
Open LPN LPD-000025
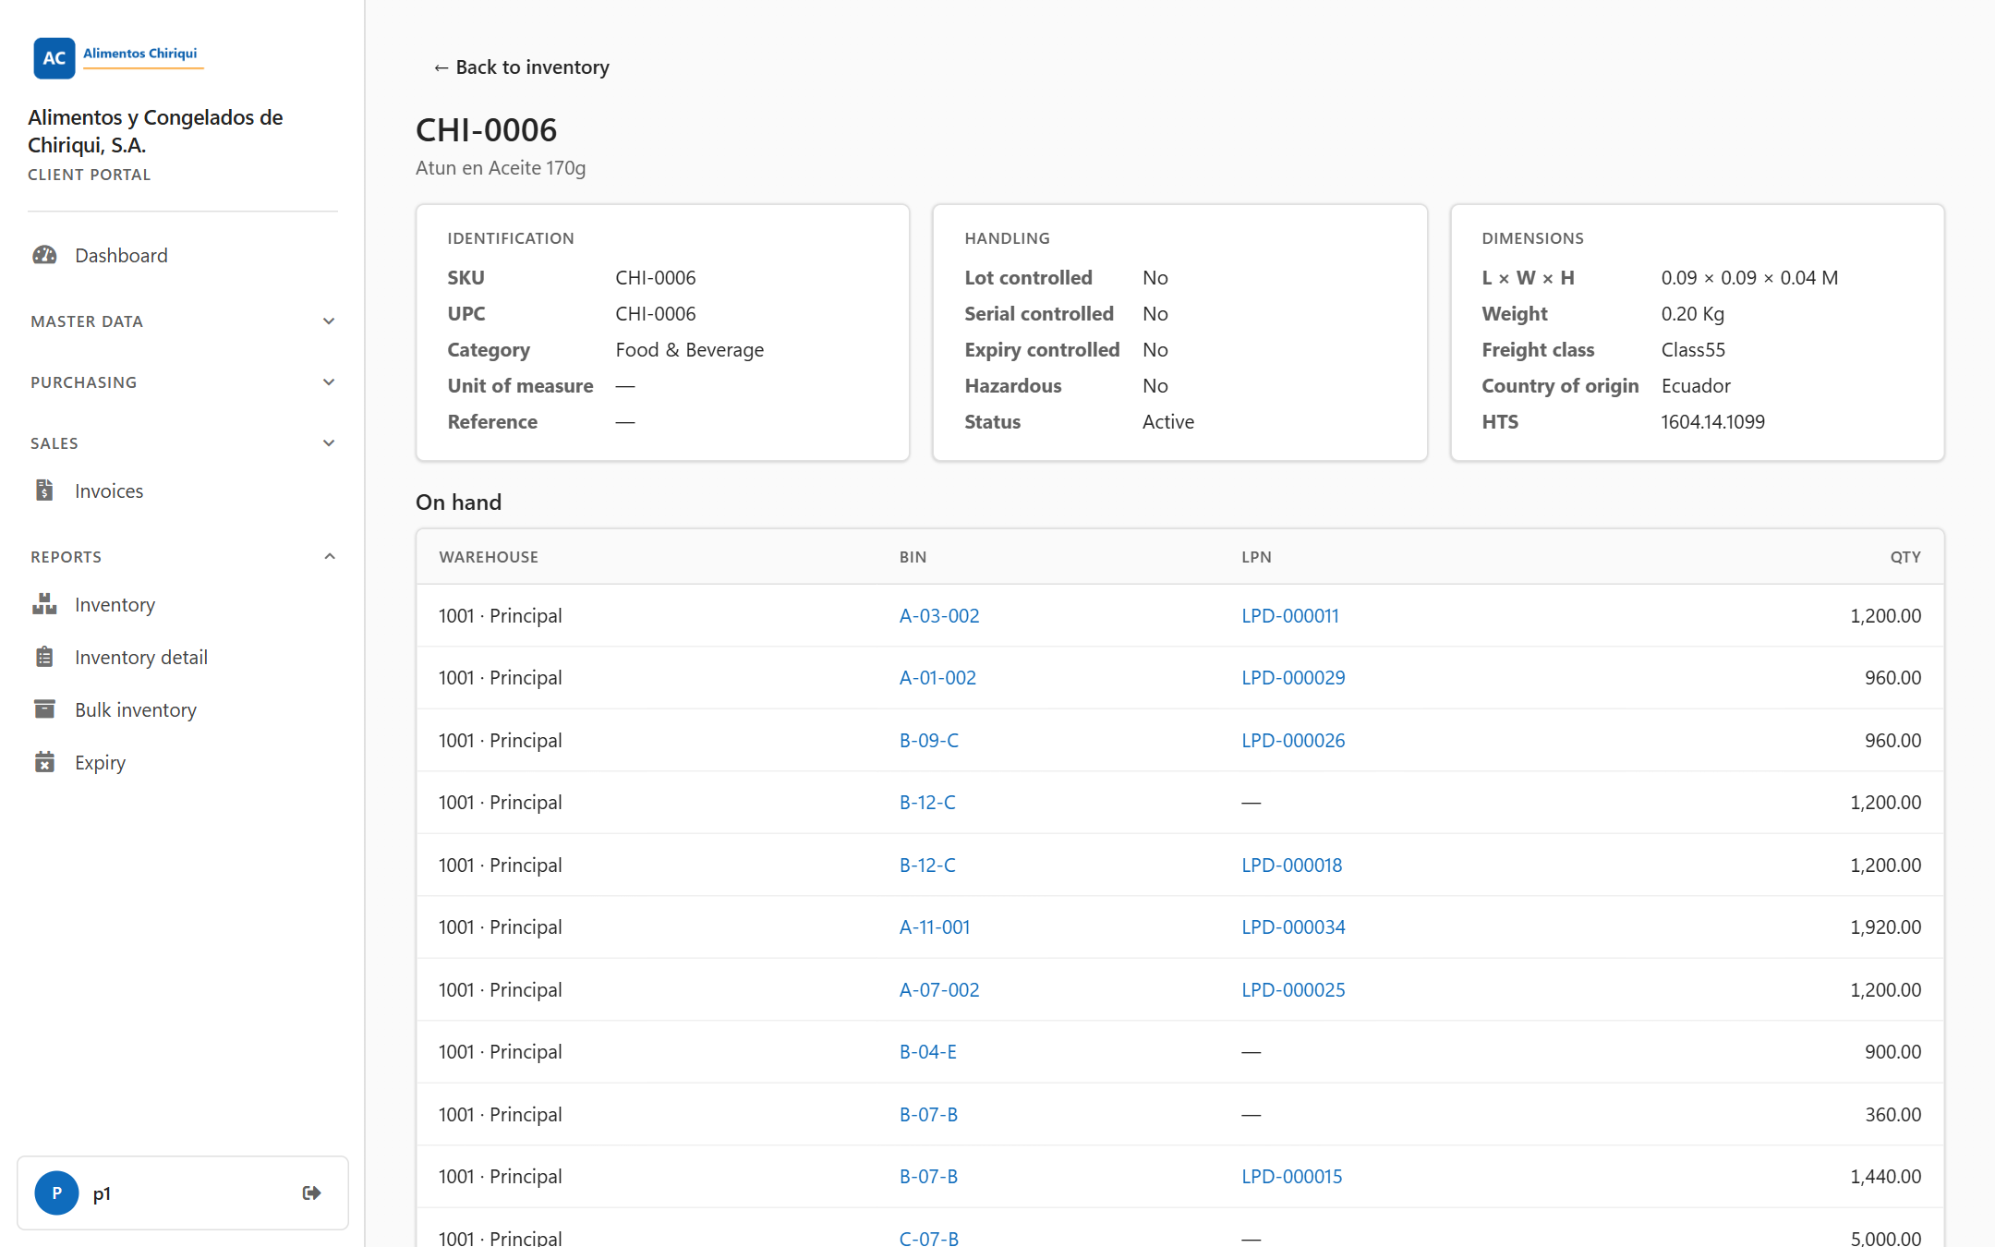[1293, 989]
